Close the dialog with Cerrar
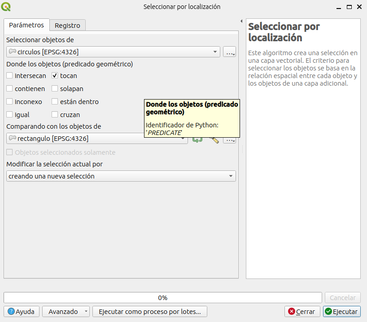Image resolution: width=367 pixels, height=322 pixels. point(302,311)
